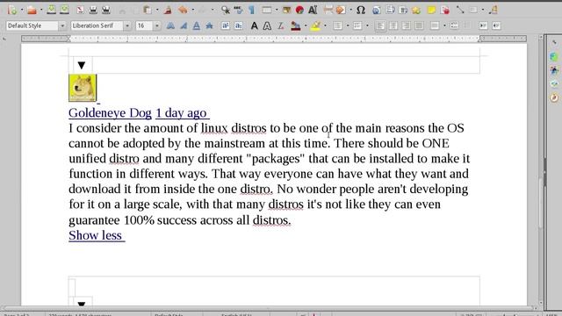
Task: Select the Line drawing tool
Action: (x=460, y=10)
